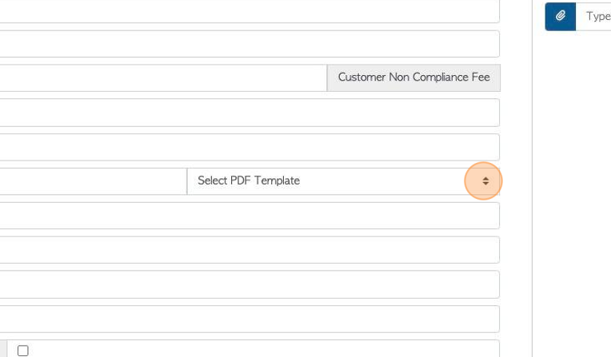This screenshot has height=357, width=611.
Task: Click the field directly below Select PDF Template row
Action: (x=250, y=216)
